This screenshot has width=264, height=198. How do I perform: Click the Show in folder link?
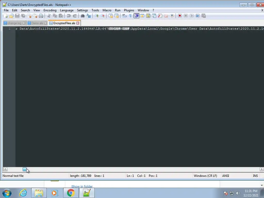tap(82, 186)
